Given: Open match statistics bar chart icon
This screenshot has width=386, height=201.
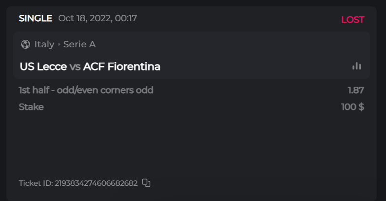Looking at the screenshot, I should tap(356, 66).
